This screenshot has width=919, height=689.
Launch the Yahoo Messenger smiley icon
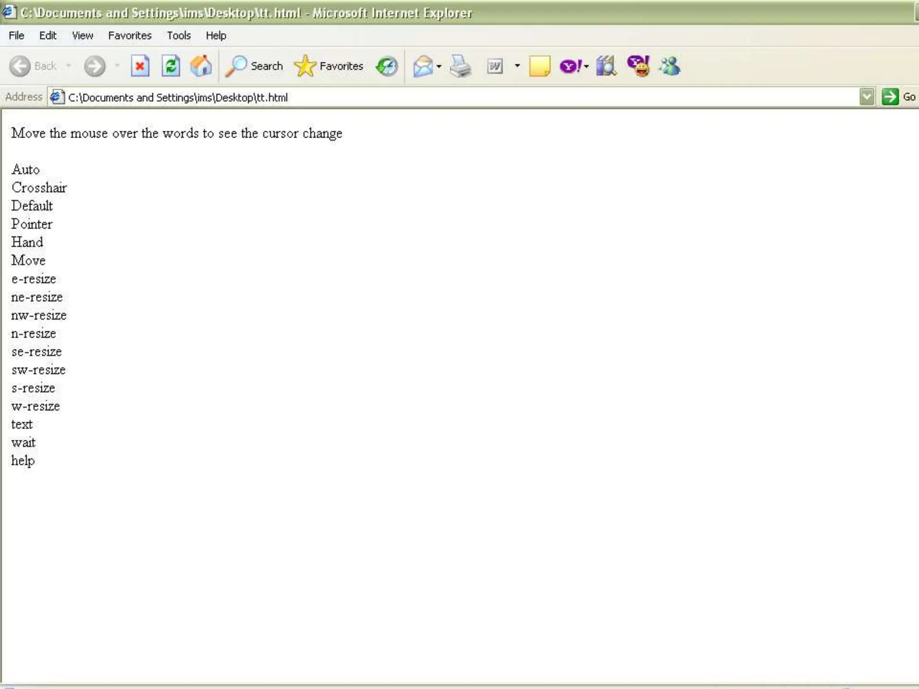638,66
